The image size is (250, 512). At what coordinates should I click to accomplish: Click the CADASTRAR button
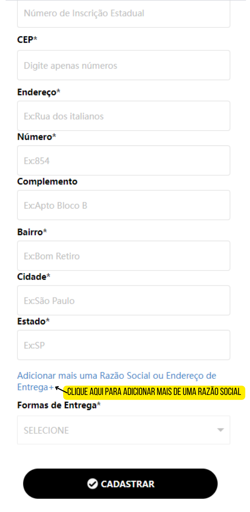click(120, 483)
